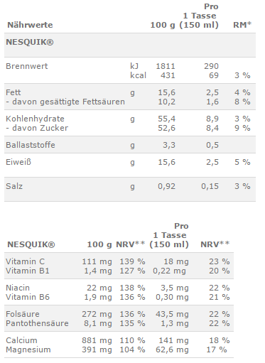This screenshot has height=363, width=265.
Task: Click the Nährwerte column header
Action: [x=30, y=25]
